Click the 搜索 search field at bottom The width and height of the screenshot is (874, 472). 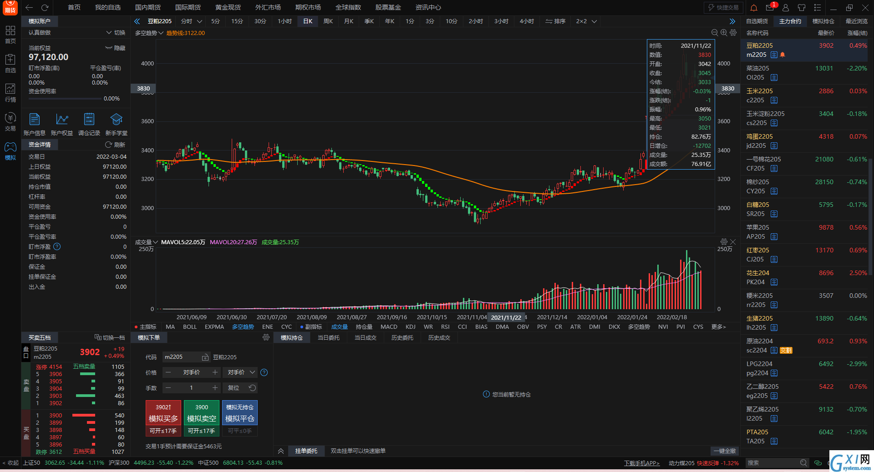click(777, 463)
